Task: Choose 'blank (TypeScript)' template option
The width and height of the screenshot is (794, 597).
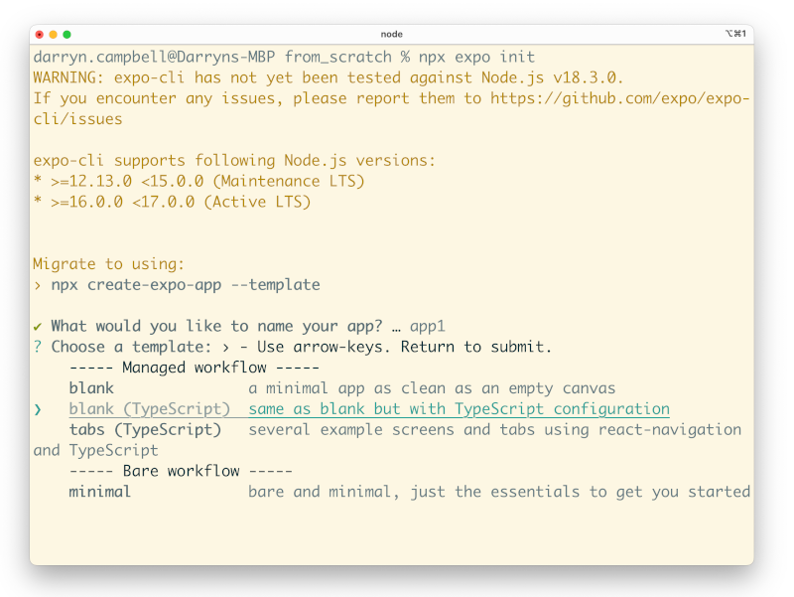Action: [150, 409]
